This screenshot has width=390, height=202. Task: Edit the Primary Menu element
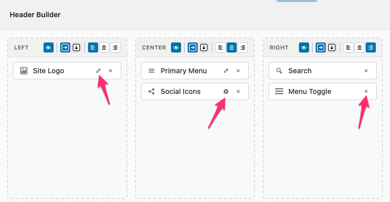point(226,71)
